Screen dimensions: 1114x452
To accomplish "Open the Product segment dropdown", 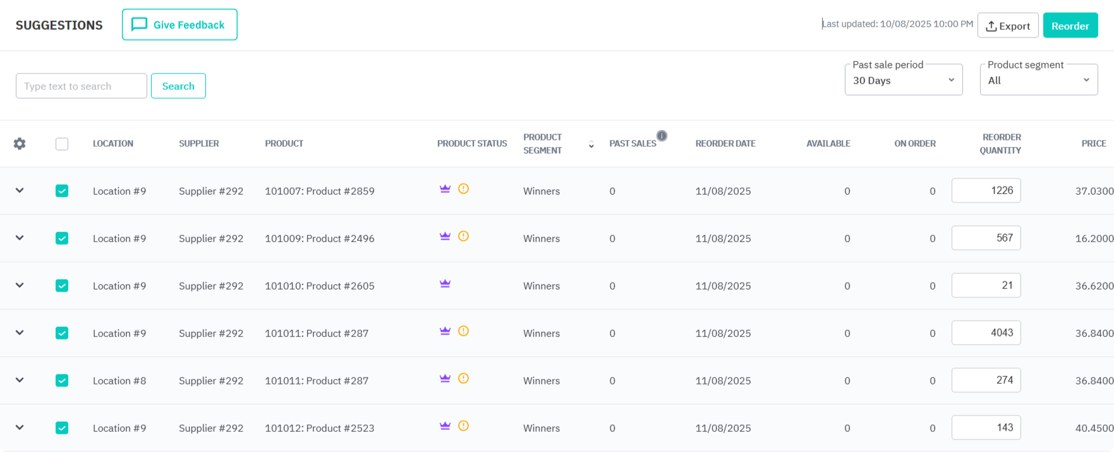I will click(1038, 80).
